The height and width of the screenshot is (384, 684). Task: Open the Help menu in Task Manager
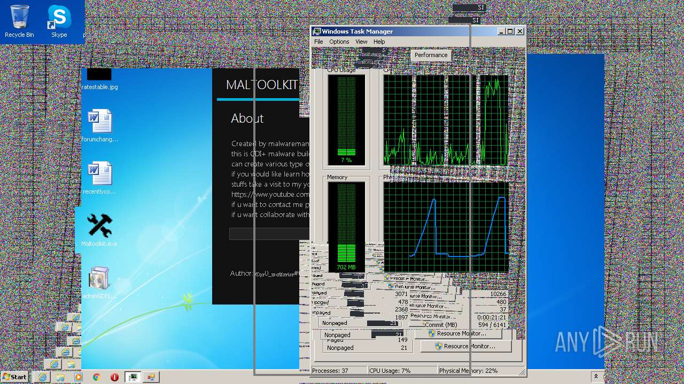click(379, 42)
